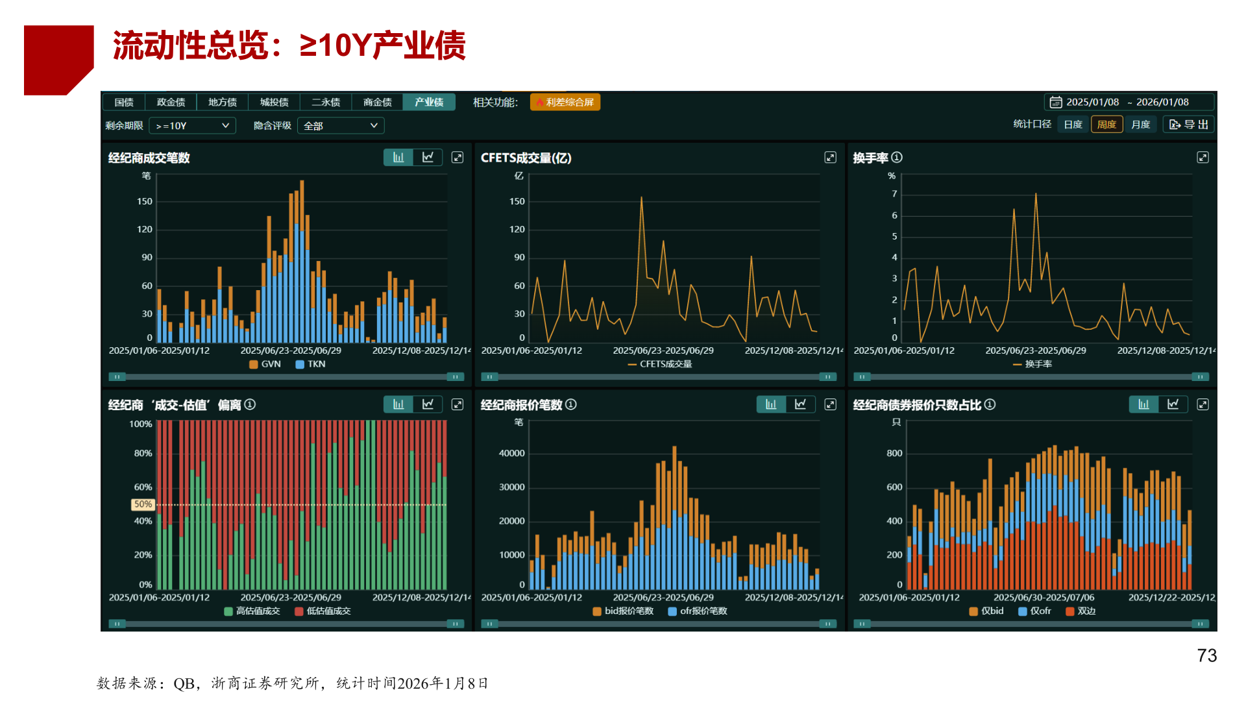Switch 经纪商成交笔数 chart to line view
This screenshot has height=701, width=1246.
click(x=427, y=157)
